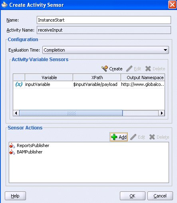
Task: Select the ReportsPublisher list entry text
Action: [x=33, y=145]
